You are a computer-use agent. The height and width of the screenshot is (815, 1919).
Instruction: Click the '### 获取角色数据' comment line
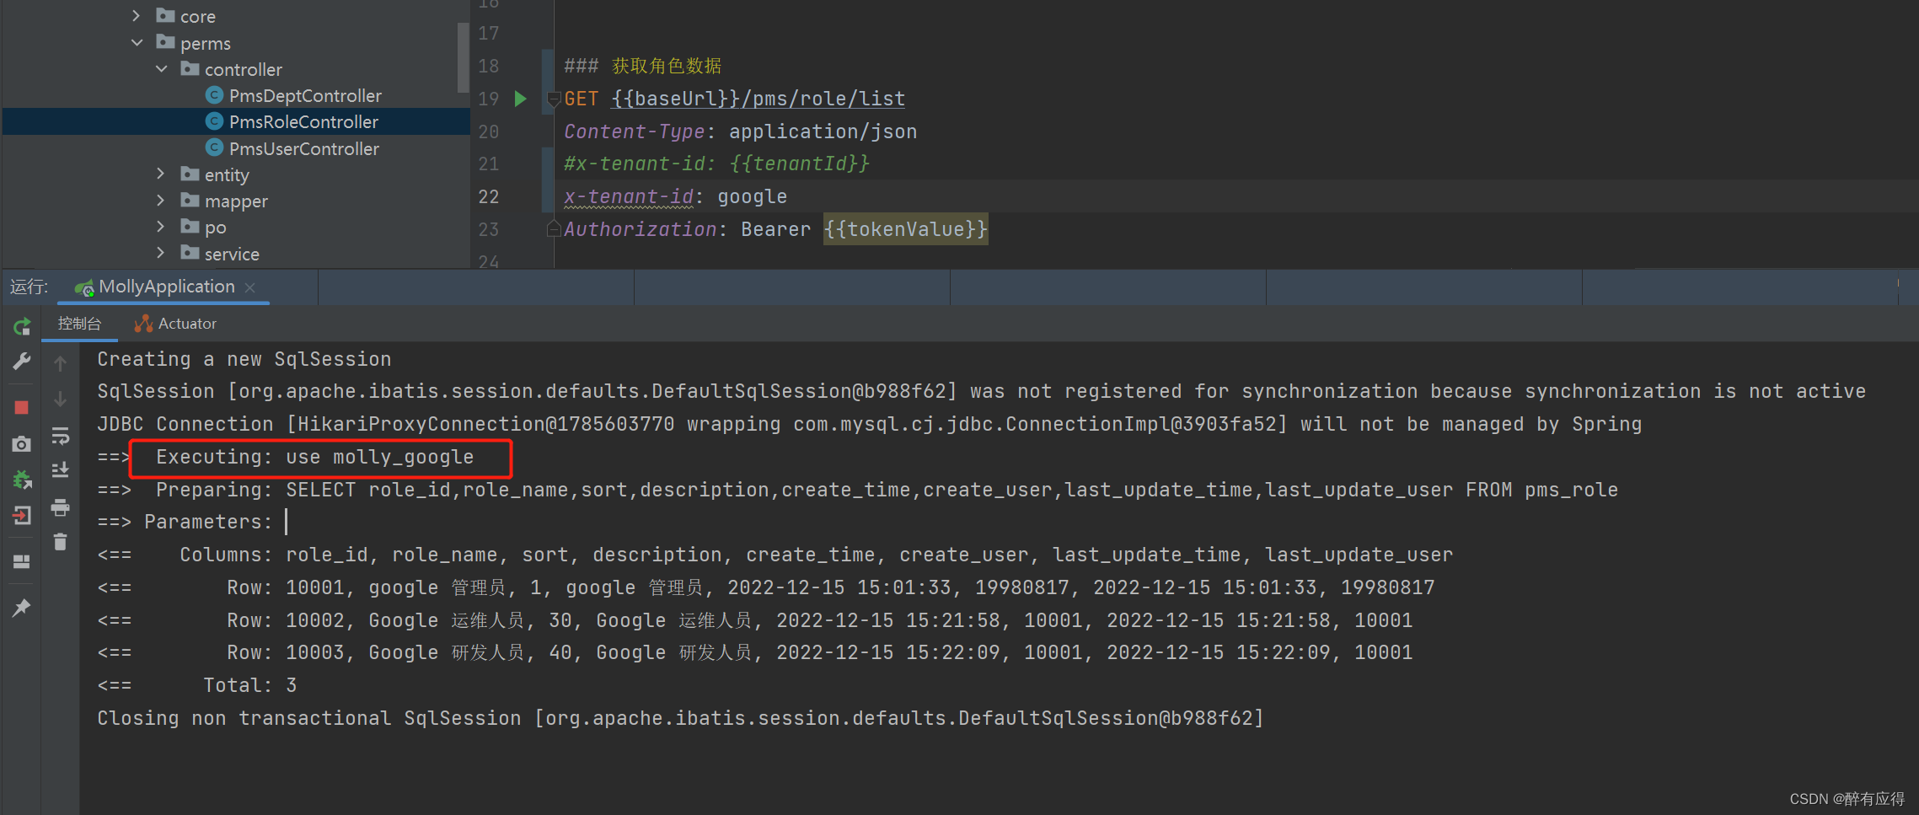tap(642, 66)
